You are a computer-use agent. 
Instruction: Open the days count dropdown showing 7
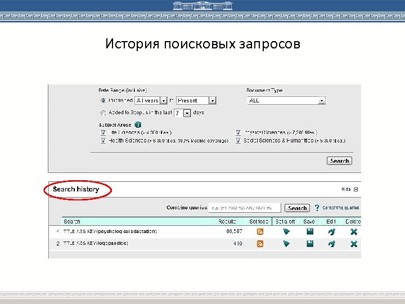tap(182, 113)
